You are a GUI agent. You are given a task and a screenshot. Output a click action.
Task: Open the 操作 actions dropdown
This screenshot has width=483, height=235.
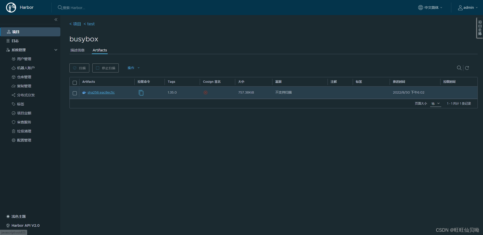click(134, 68)
